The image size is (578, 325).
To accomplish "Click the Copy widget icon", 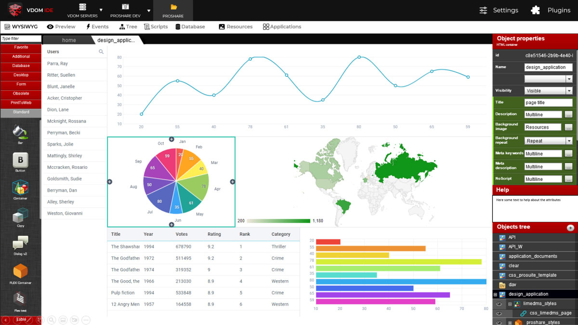I will [x=20, y=216].
